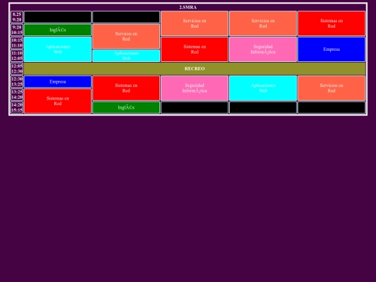Click the misspelled "Servicos en Red" cell
This screenshot has height=282, width=376.
tap(126, 36)
